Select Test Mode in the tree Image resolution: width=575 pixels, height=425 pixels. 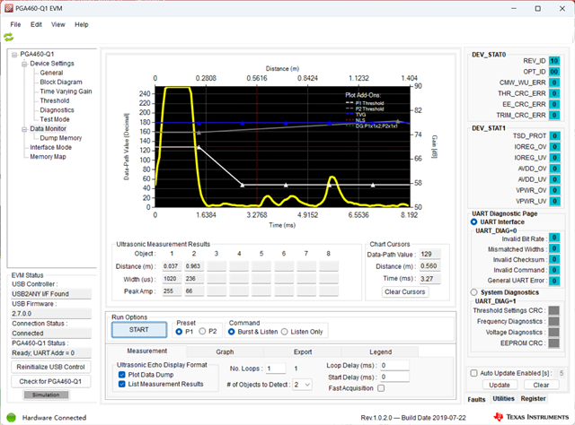tap(54, 119)
